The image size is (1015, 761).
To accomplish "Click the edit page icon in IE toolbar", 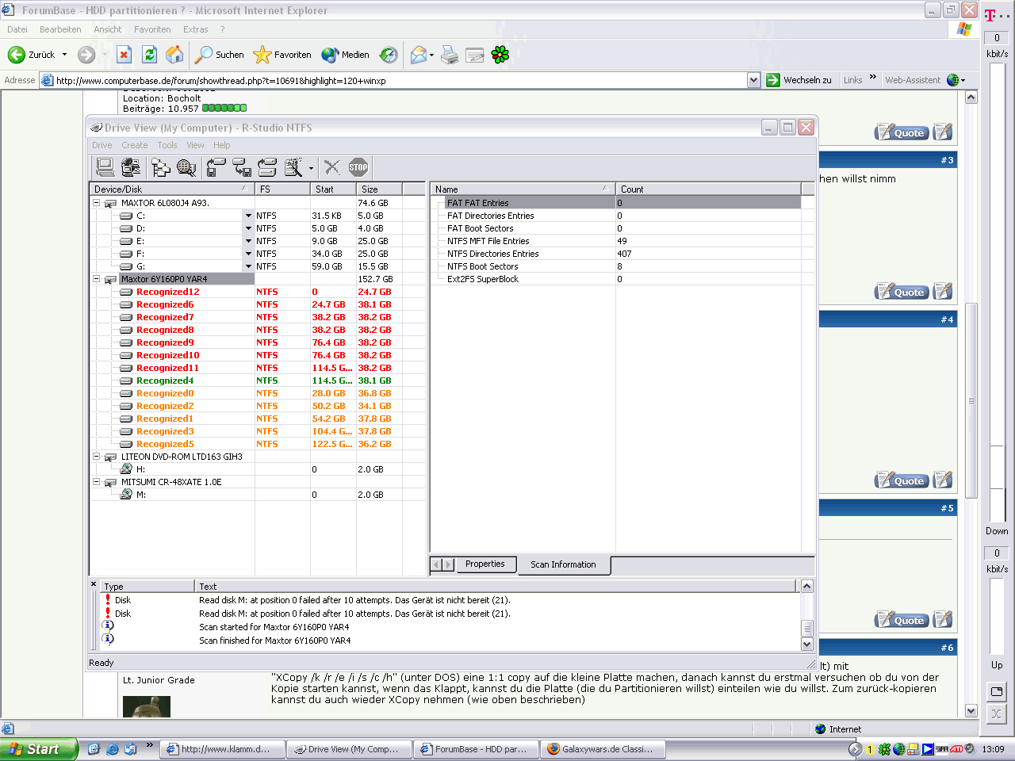I will tap(475, 55).
